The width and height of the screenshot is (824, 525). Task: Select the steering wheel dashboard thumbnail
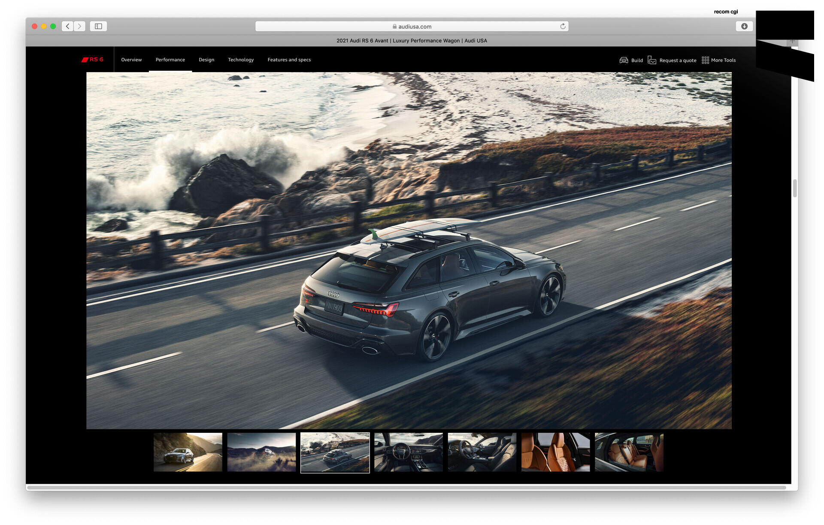[409, 452]
